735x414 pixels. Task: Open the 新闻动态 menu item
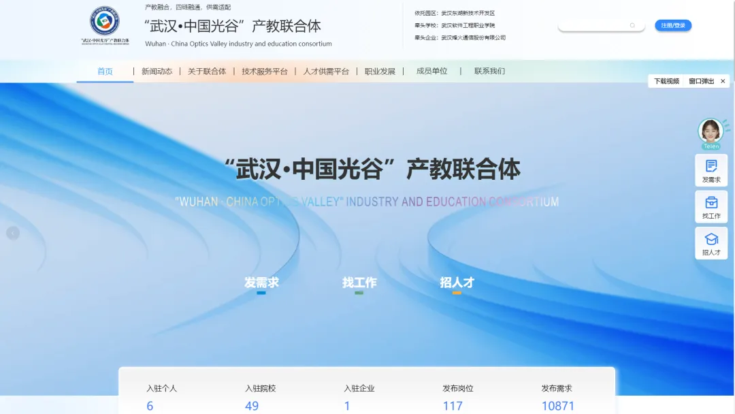[157, 71]
